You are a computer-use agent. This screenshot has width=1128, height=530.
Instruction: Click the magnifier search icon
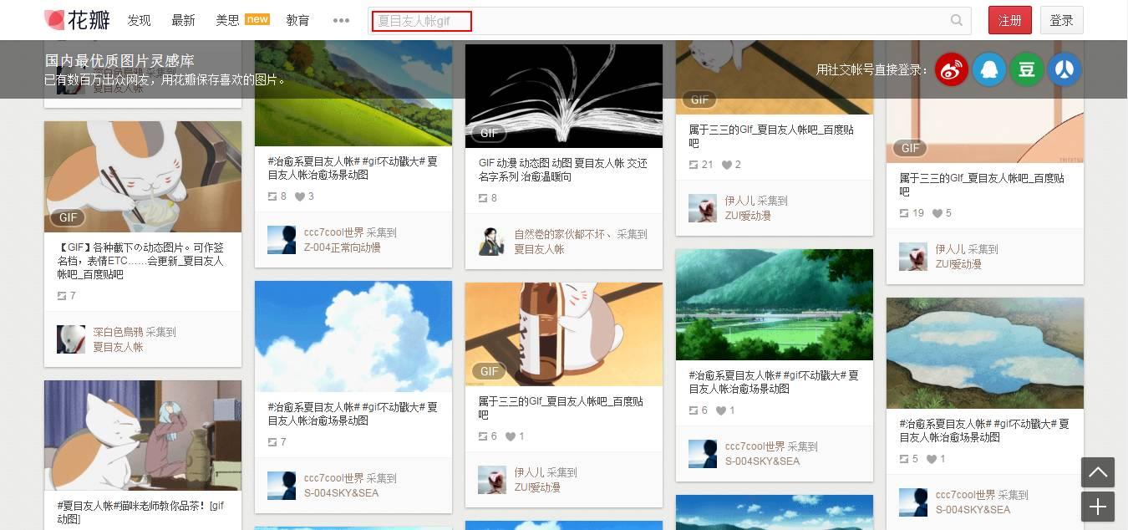[957, 21]
